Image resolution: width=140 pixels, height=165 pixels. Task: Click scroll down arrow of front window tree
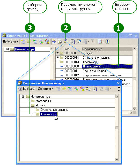[x=117, y=160]
